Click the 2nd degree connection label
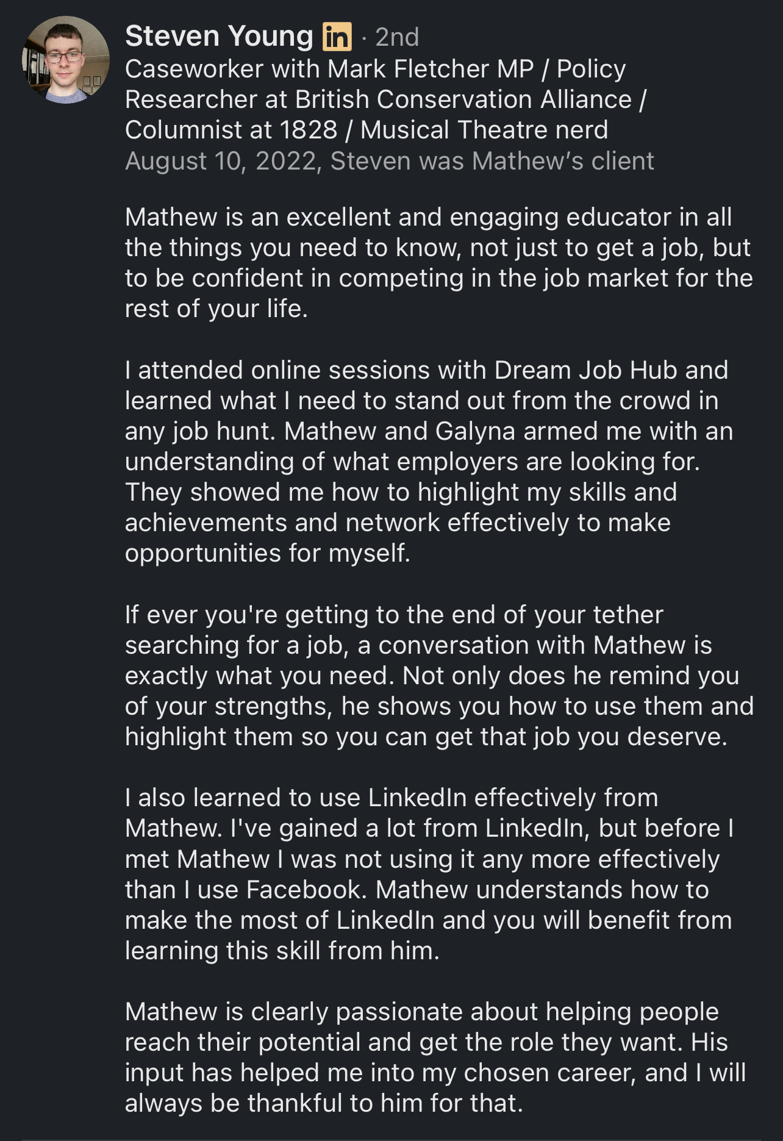 397,37
